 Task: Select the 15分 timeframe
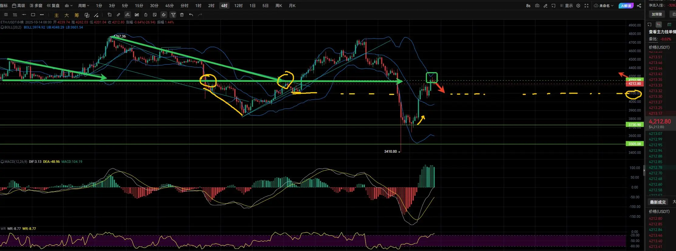tap(139, 5)
